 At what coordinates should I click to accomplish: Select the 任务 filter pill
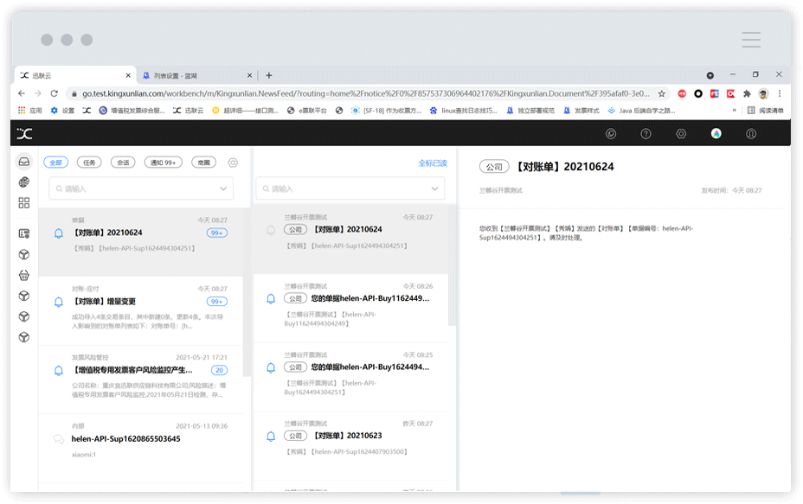89,163
